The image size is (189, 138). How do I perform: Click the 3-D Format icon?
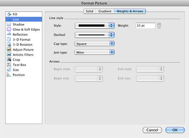click(9, 39)
